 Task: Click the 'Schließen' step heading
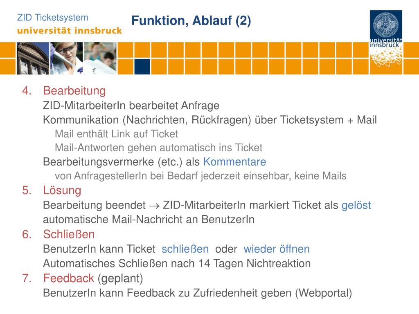[x=69, y=234]
